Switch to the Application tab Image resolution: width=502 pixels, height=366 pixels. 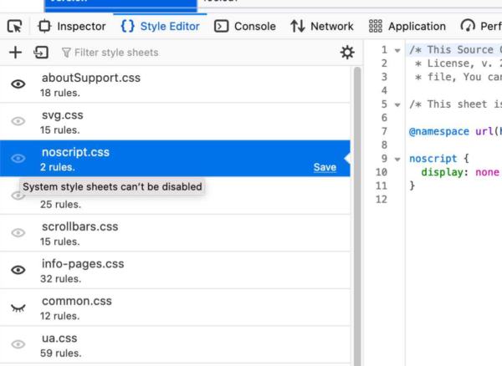(x=407, y=26)
